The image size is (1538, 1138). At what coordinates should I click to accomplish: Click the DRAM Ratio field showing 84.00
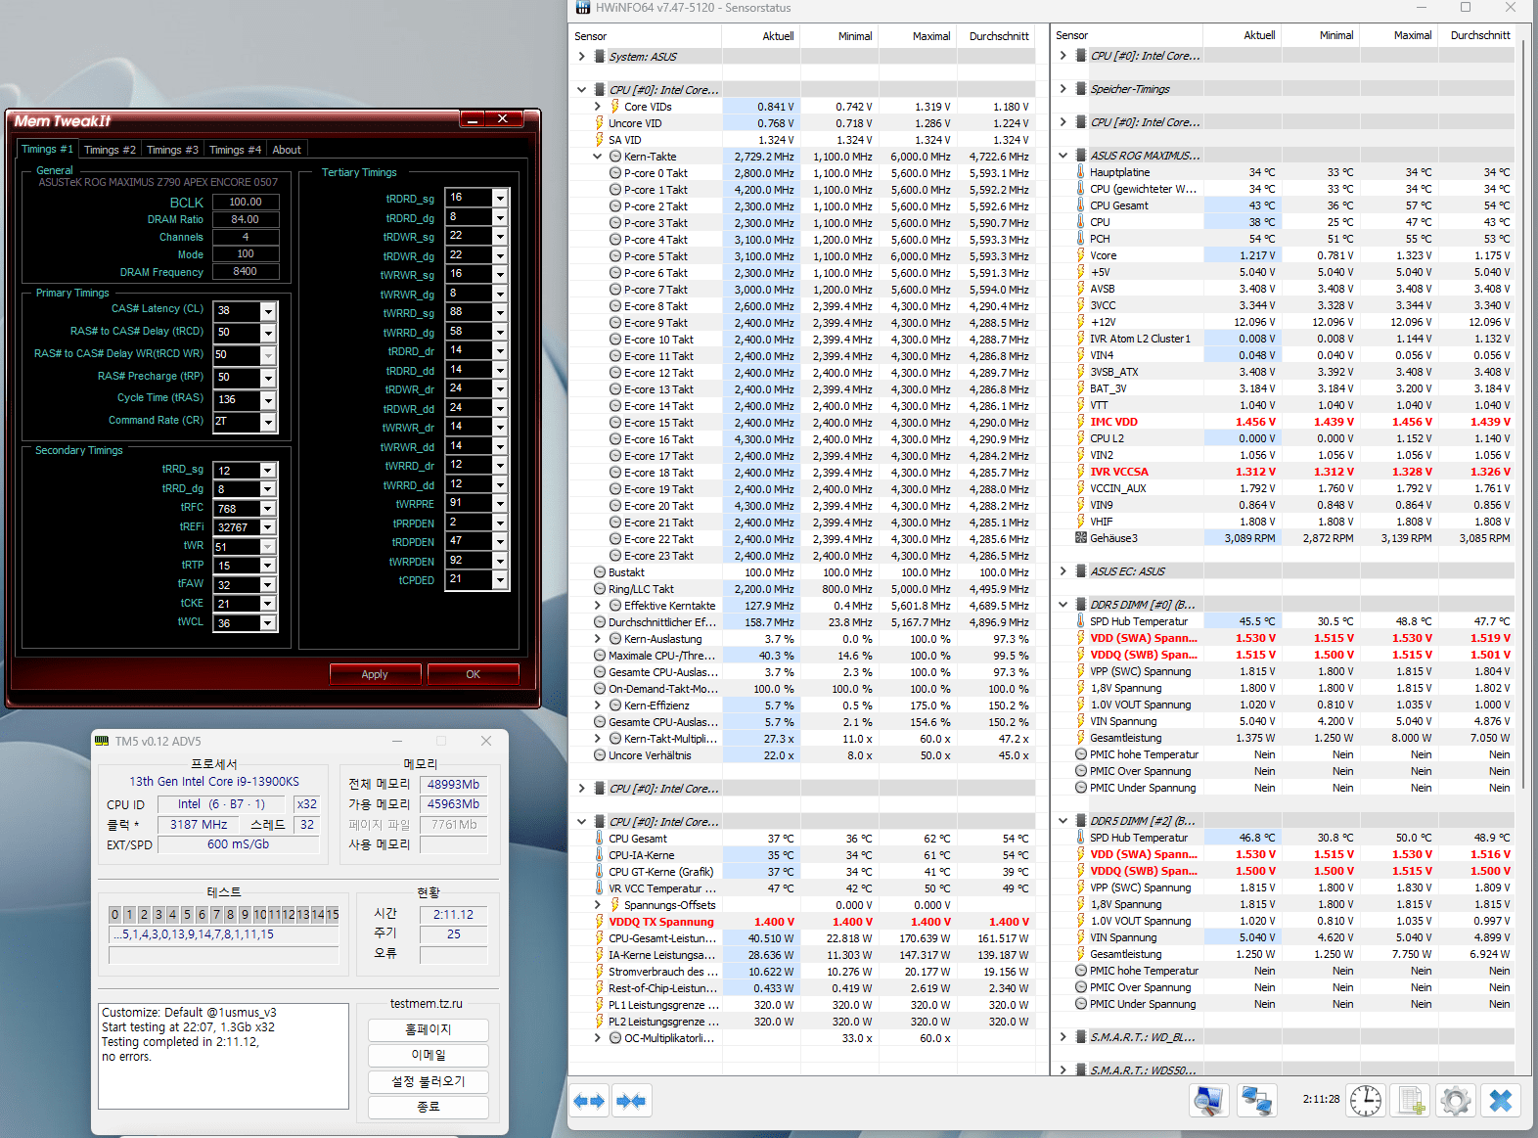tap(246, 219)
